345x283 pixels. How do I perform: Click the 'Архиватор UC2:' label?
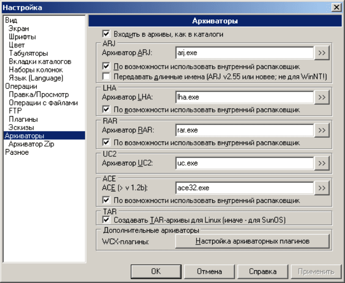(127, 163)
